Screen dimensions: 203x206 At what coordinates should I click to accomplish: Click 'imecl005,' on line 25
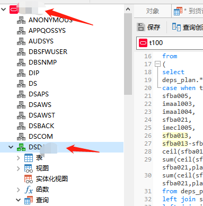179,128
